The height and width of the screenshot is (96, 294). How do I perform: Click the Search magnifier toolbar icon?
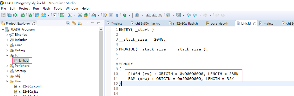coord(137,15)
